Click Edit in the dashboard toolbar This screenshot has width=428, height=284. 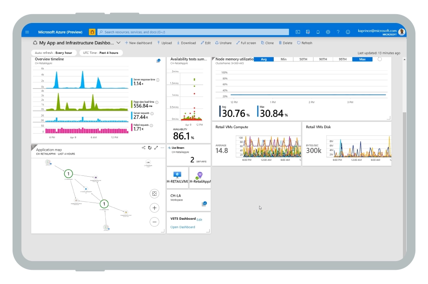click(206, 43)
